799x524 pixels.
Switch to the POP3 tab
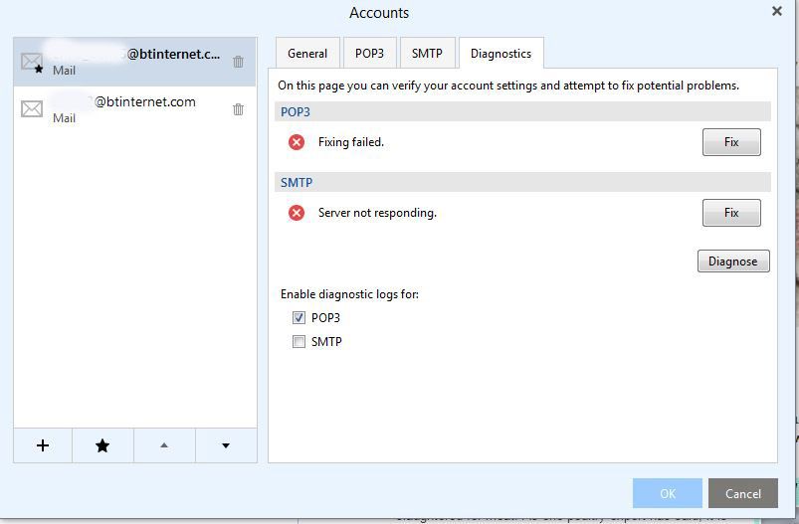(369, 54)
